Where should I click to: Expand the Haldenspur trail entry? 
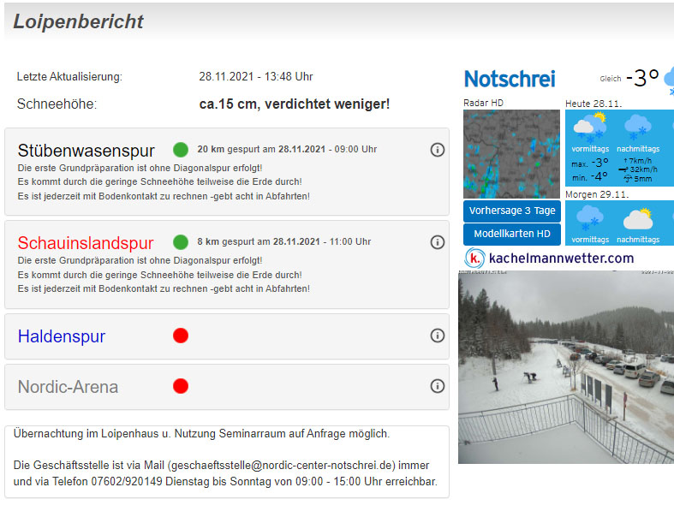click(62, 336)
